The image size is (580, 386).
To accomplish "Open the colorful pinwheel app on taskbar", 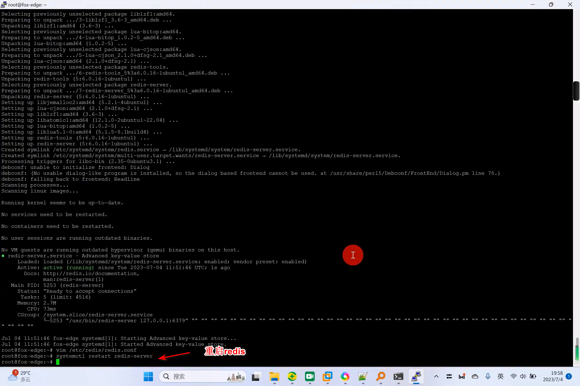I will [345, 377].
